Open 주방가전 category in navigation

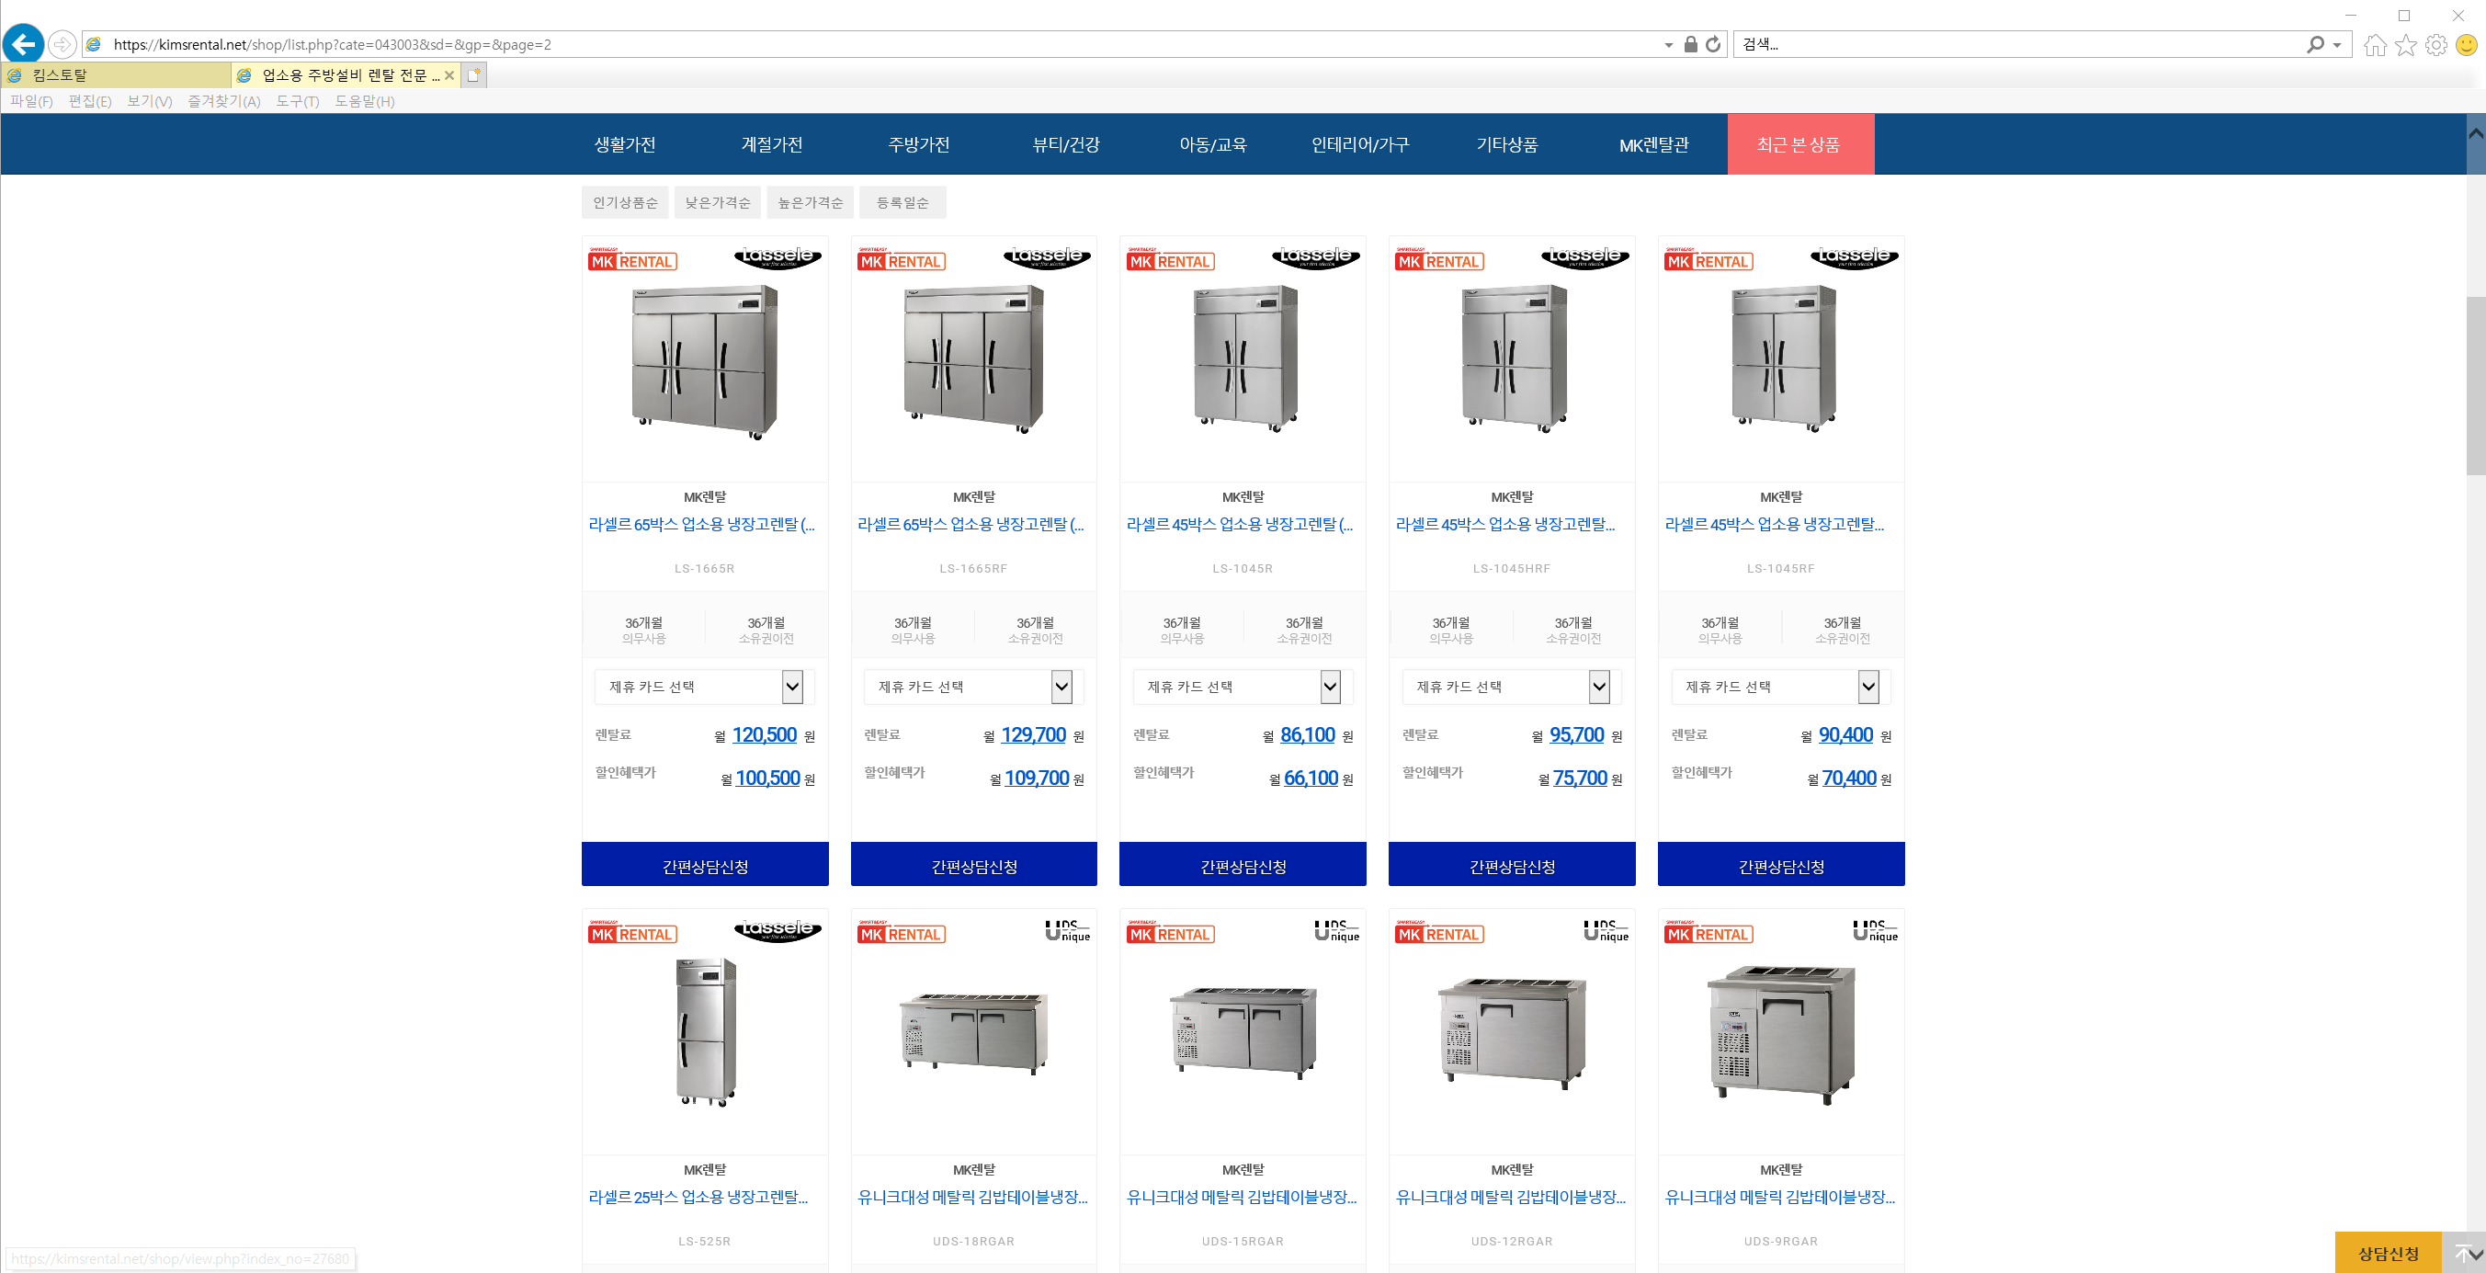click(x=919, y=145)
